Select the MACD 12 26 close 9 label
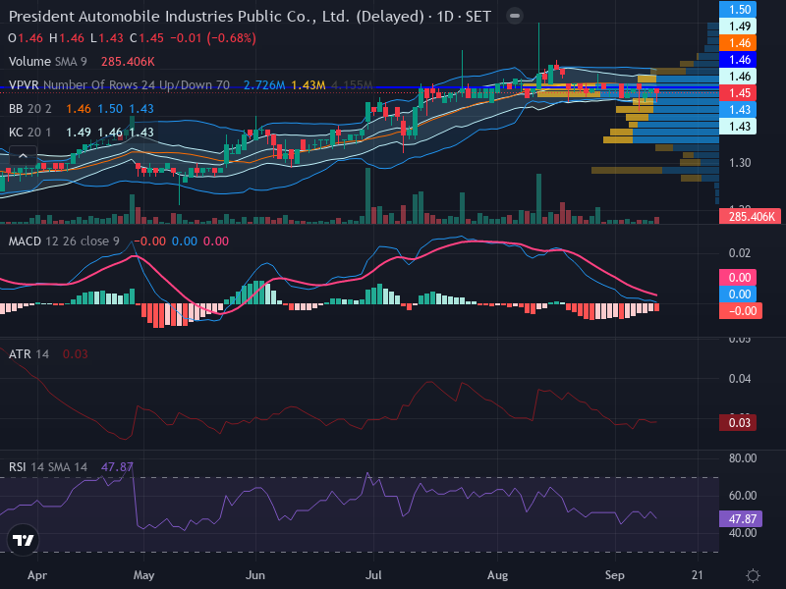 [x=64, y=241]
